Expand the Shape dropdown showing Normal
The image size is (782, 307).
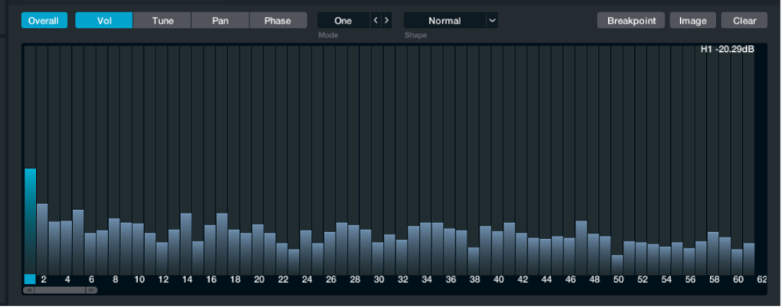click(444, 21)
